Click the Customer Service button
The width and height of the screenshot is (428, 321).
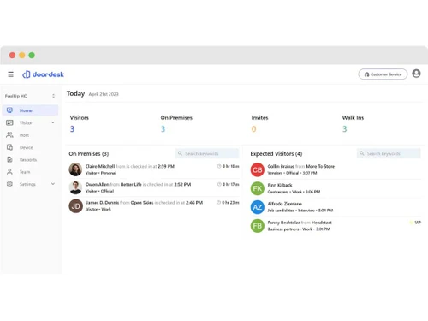(383, 74)
